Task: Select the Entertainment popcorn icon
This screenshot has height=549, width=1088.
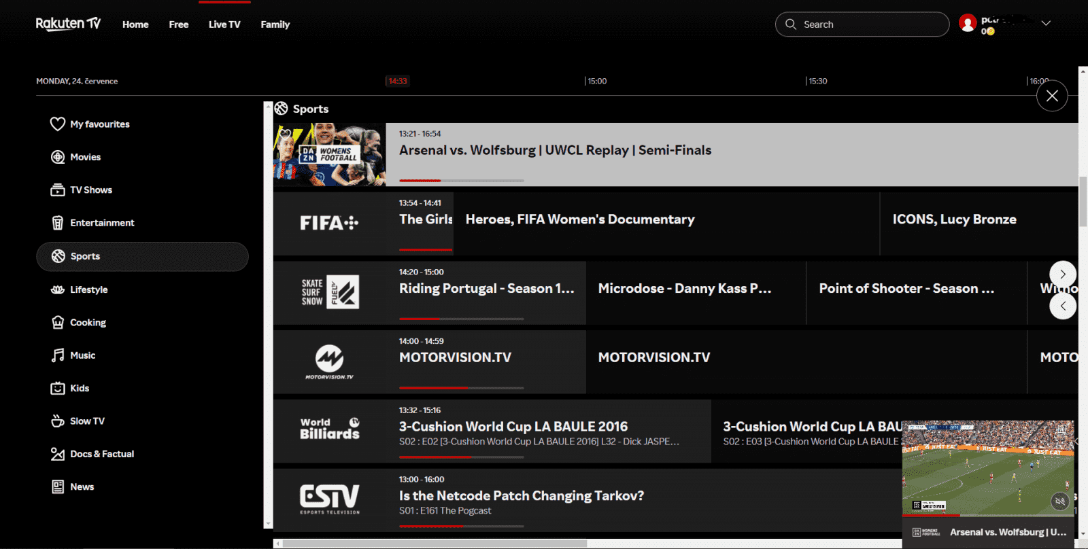Action: 58,223
